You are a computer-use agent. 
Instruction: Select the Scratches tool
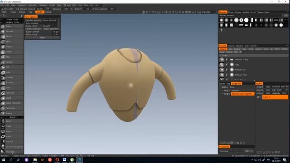[12, 108]
